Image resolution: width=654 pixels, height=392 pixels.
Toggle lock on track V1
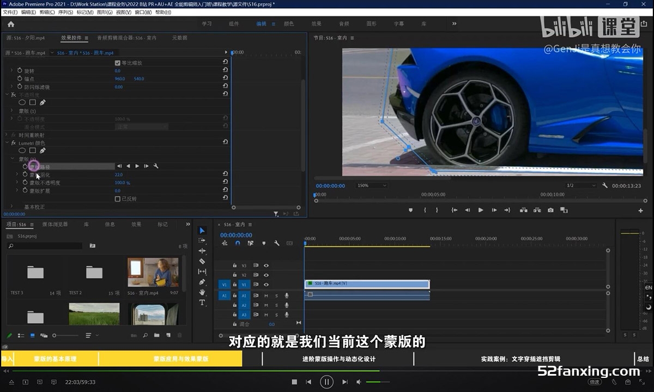click(x=234, y=285)
